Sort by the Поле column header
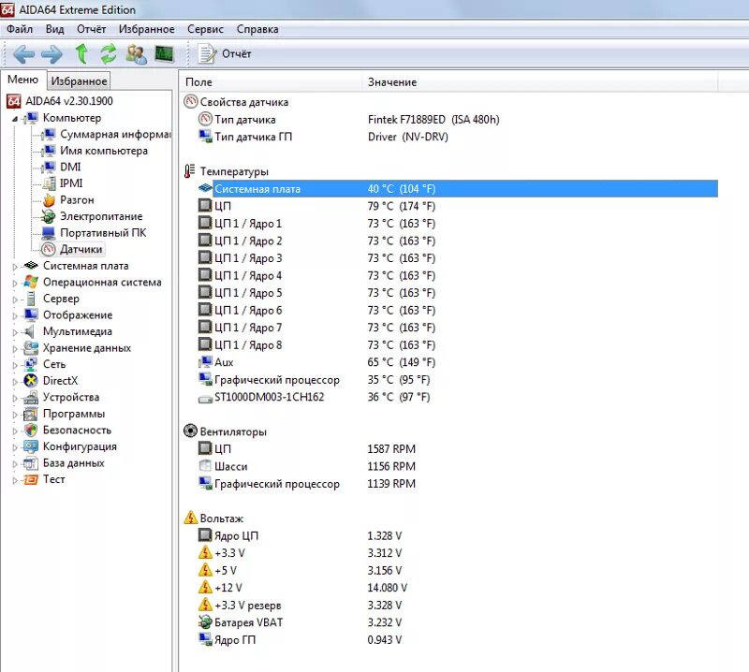This screenshot has height=672, width=749. click(x=271, y=82)
